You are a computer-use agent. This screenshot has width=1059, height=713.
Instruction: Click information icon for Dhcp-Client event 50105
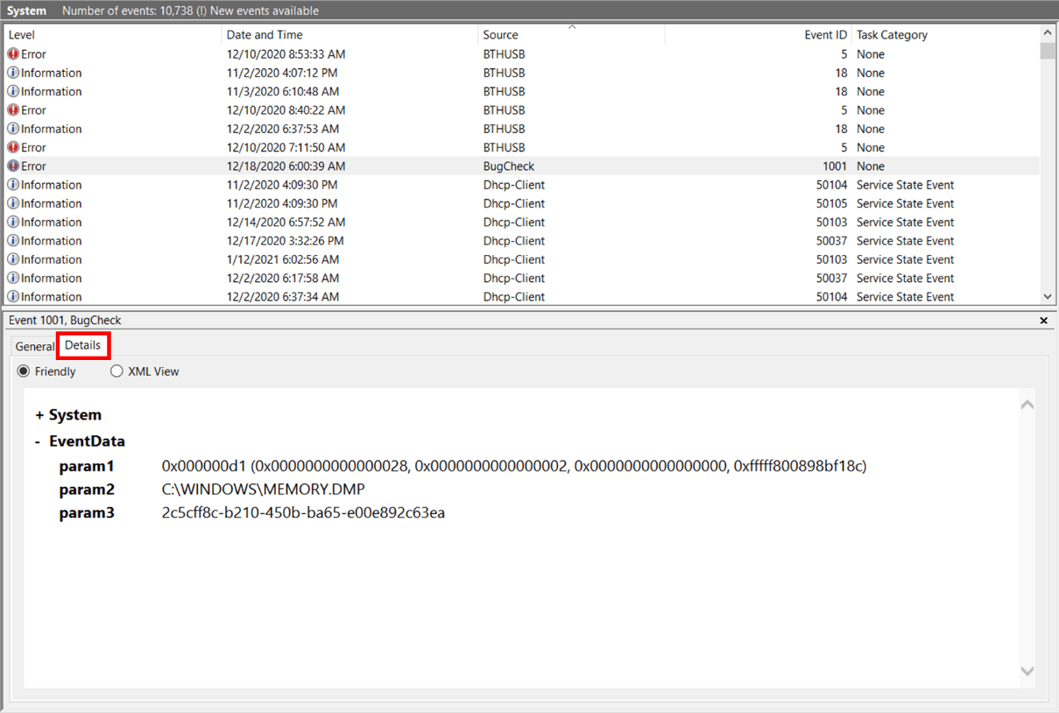coord(13,203)
